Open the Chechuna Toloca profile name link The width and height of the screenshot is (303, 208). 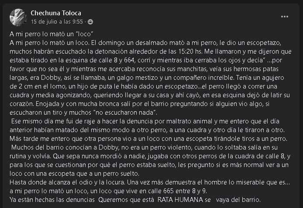pyautogui.click(x=56, y=13)
